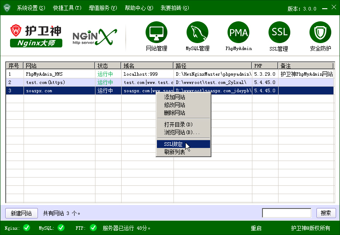Image resolution: width=340 pixels, height=235 pixels.
Task: Open the 快捷工具 menu
Action: pyautogui.click(x=67, y=8)
